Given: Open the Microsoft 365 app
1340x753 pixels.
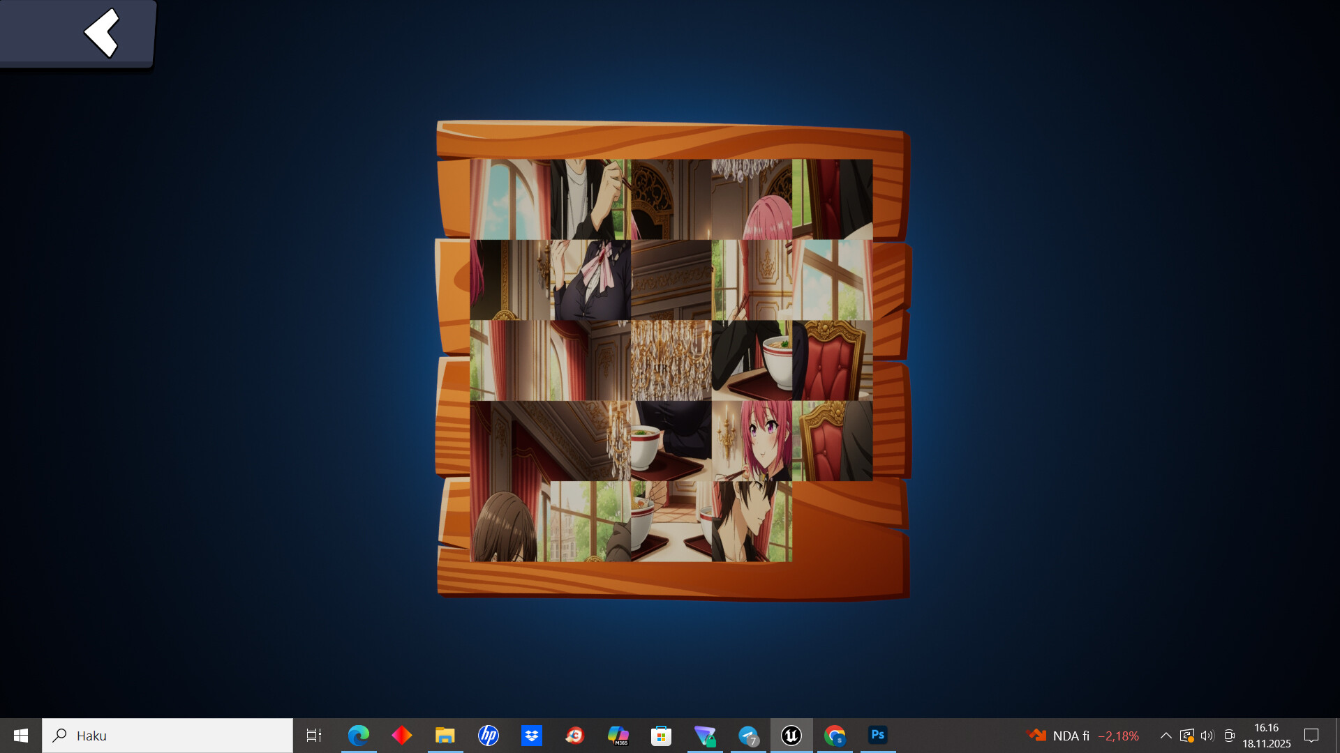Looking at the screenshot, I should (618, 735).
